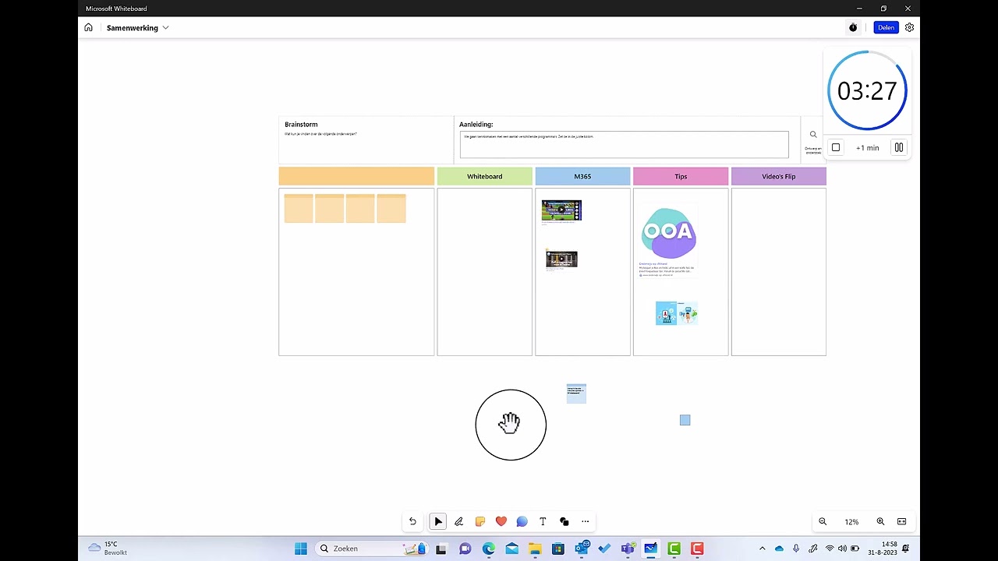Open more toolbar options (three dots)
Image resolution: width=998 pixels, height=561 pixels.
click(x=585, y=522)
